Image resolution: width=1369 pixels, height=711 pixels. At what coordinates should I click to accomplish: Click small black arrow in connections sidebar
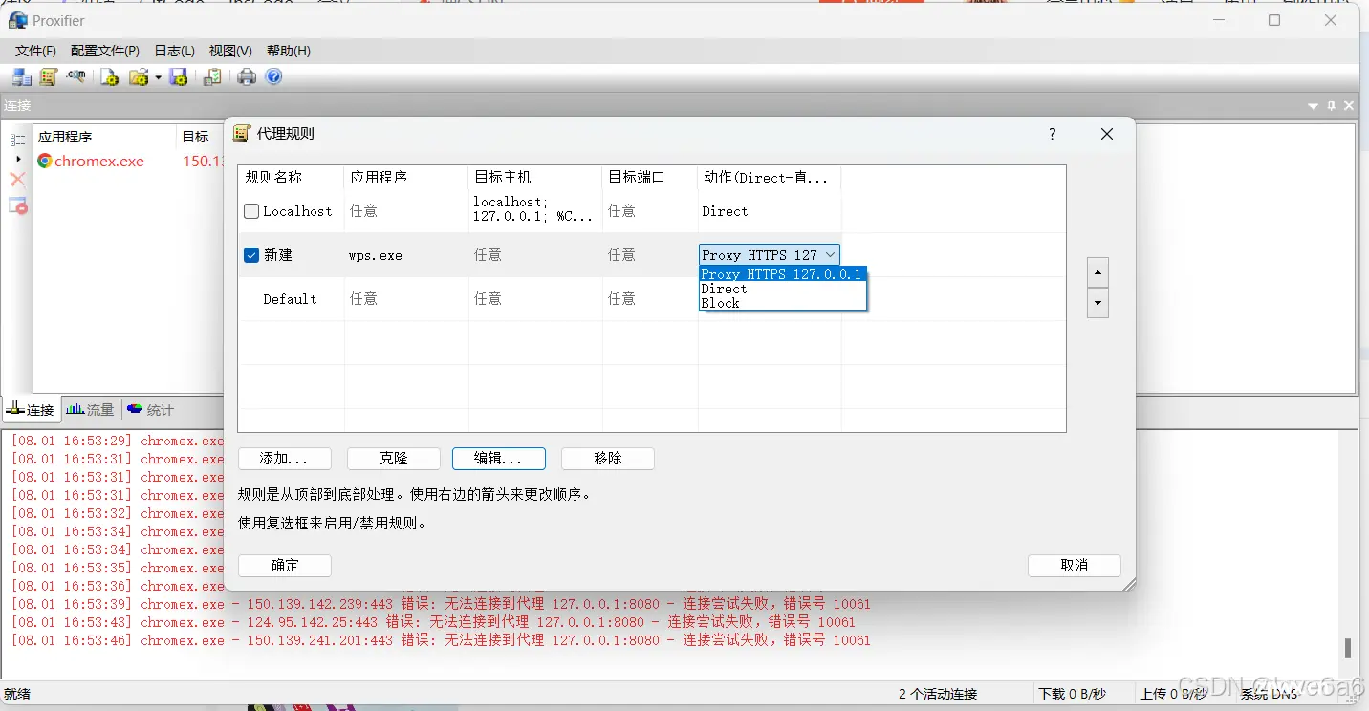click(18, 160)
